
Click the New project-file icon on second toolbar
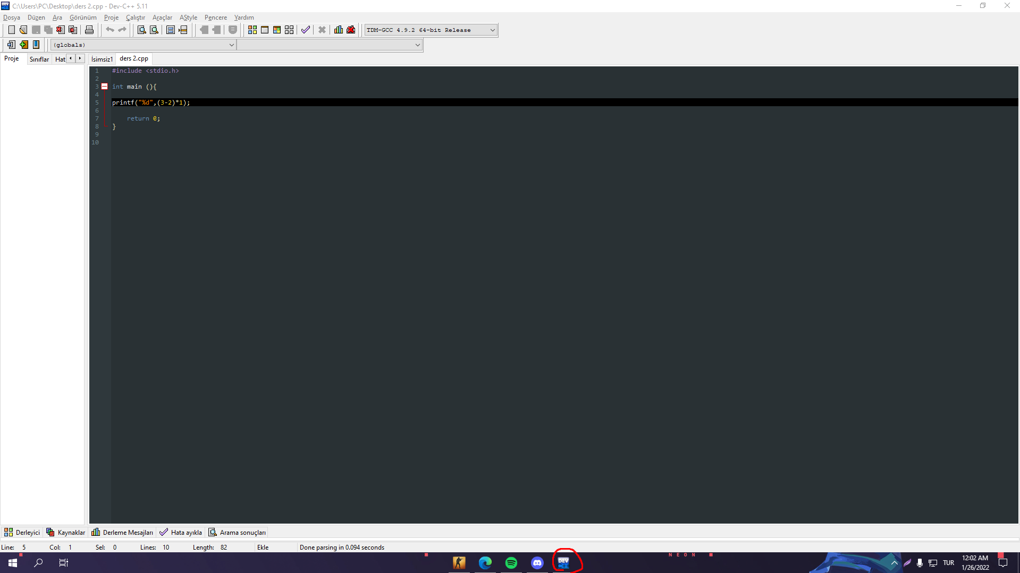(11, 45)
